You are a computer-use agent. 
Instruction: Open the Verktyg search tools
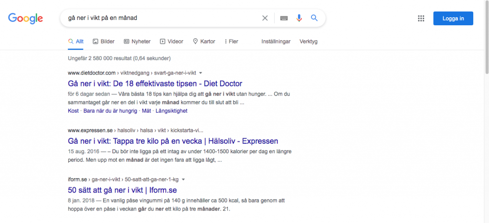[x=308, y=42]
